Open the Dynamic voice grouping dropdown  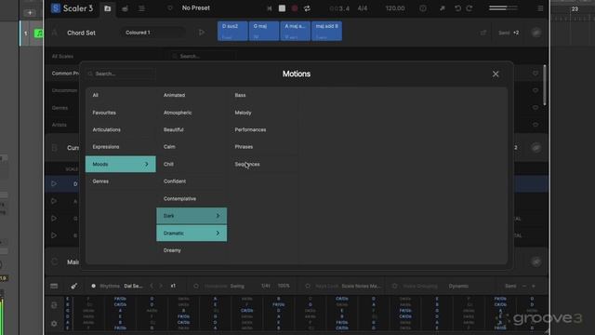(458, 286)
